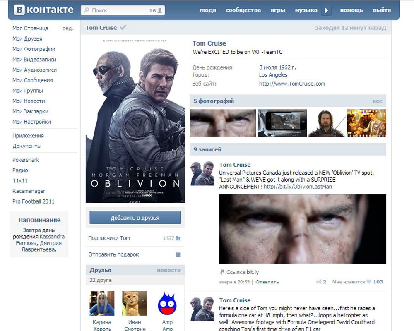The image size is (414, 331).
Task: Open the люди menu in header
Action: click(207, 10)
